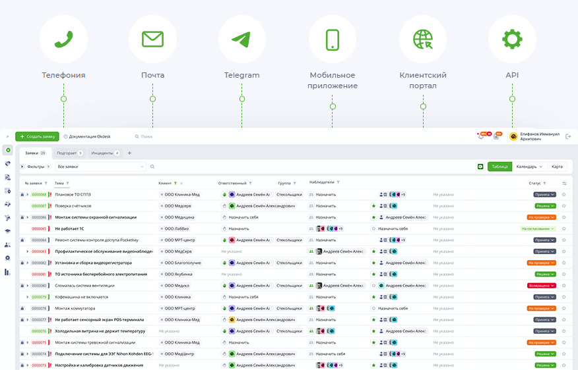578x370 pixels.
Task: Click search magnifier next to Все заявки
Action: click(x=152, y=167)
